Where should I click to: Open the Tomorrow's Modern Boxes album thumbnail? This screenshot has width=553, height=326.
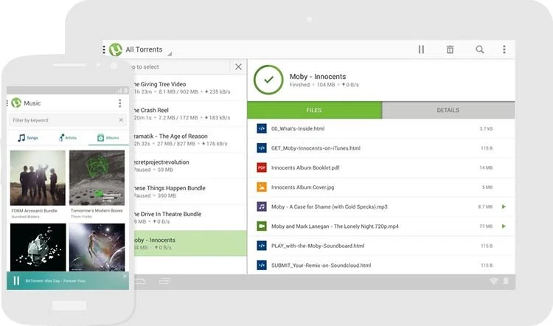click(98, 178)
